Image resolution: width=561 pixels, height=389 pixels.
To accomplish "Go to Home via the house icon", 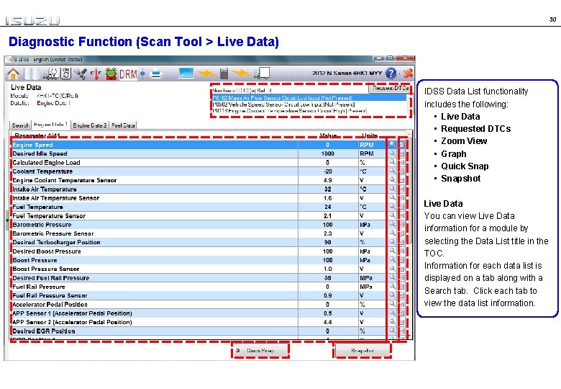I will pos(14,73).
